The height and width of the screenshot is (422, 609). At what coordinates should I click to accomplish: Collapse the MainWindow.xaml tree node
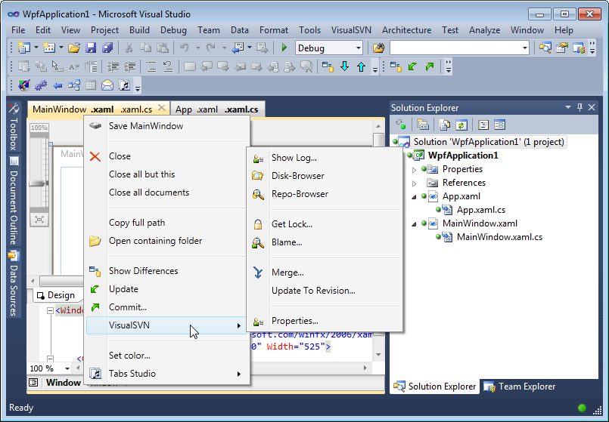(x=414, y=223)
